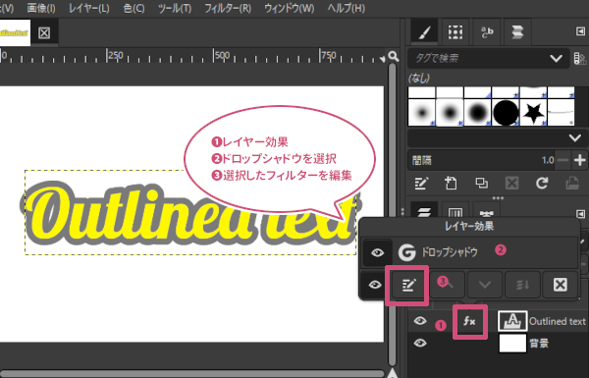The width and height of the screenshot is (589, 378).
Task: Toggle visibility of 背景 layer
Action: click(420, 343)
